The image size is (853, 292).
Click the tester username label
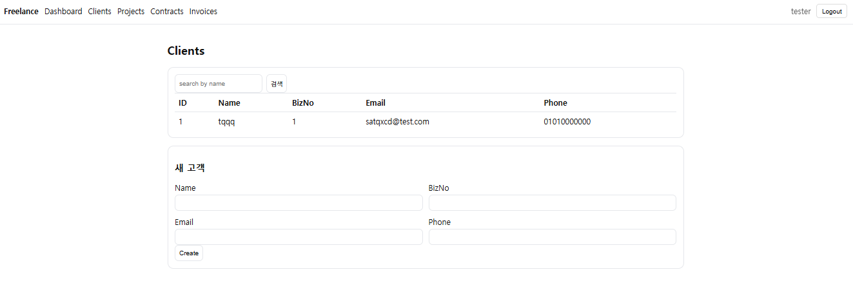tap(801, 12)
